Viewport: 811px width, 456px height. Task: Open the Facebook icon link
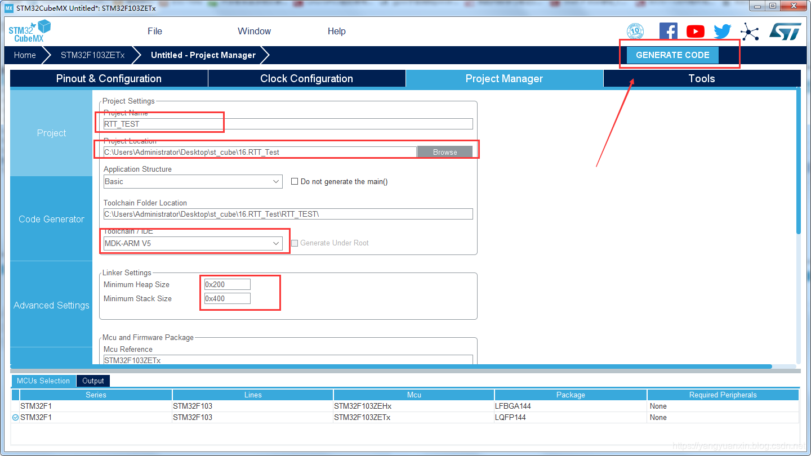668,32
